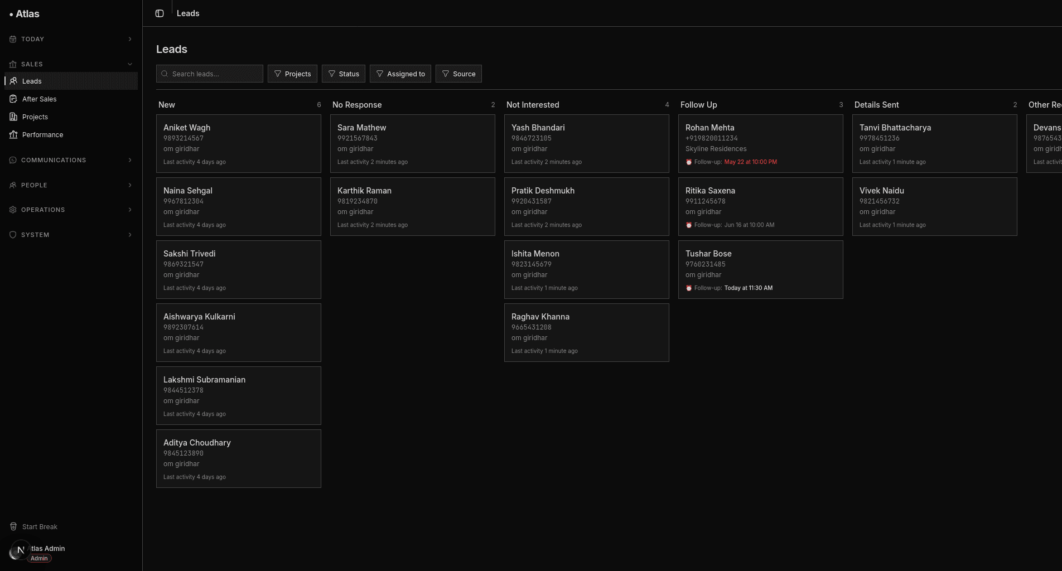Click the Projects building icon
The image size is (1062, 571).
(x=13, y=117)
